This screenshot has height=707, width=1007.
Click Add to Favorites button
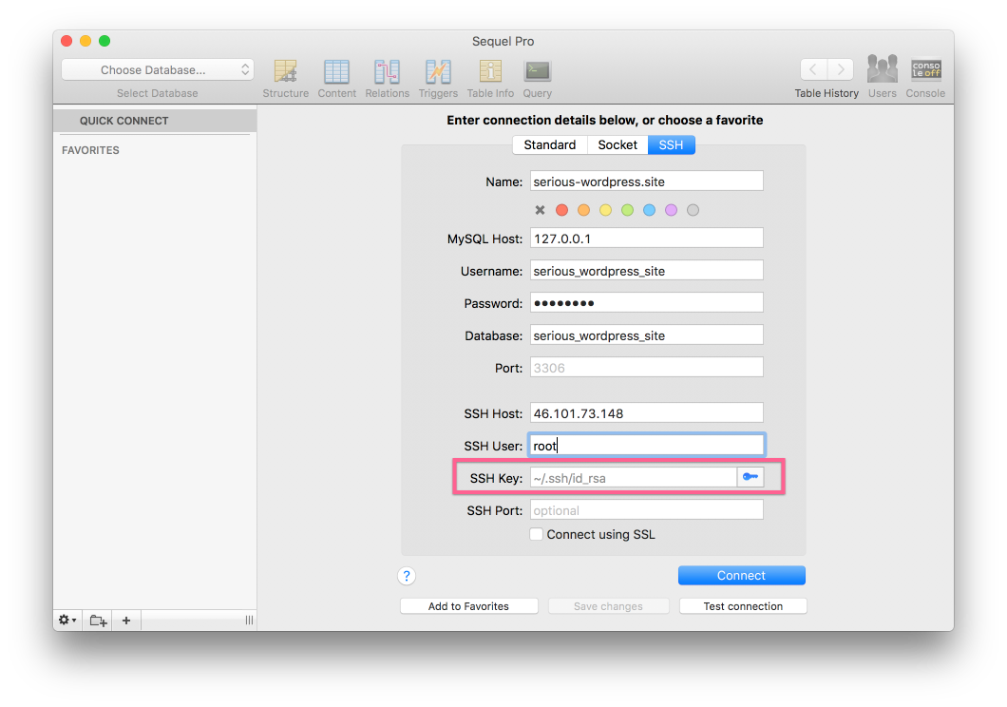468,606
